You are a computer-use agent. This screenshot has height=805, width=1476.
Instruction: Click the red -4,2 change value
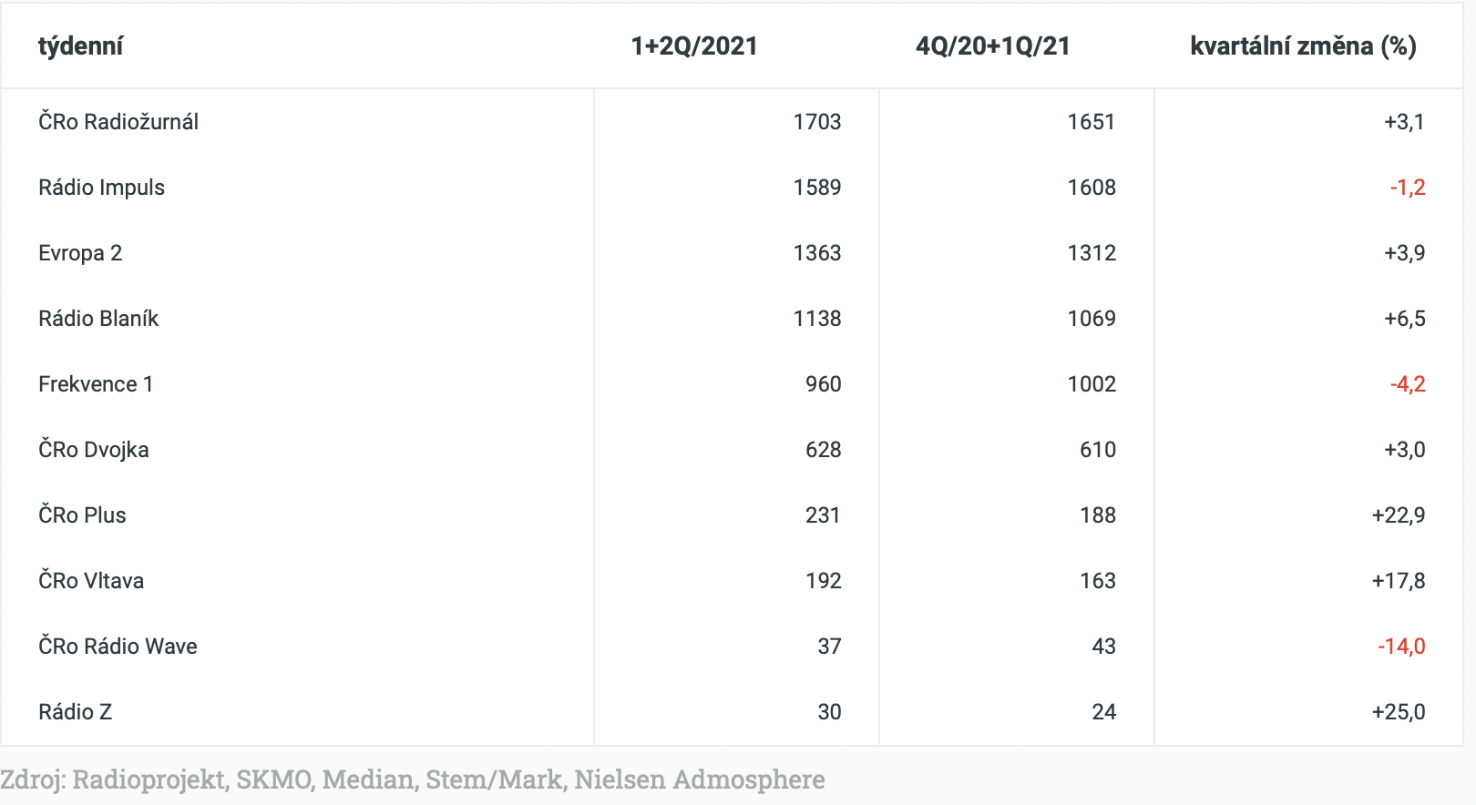1407,384
